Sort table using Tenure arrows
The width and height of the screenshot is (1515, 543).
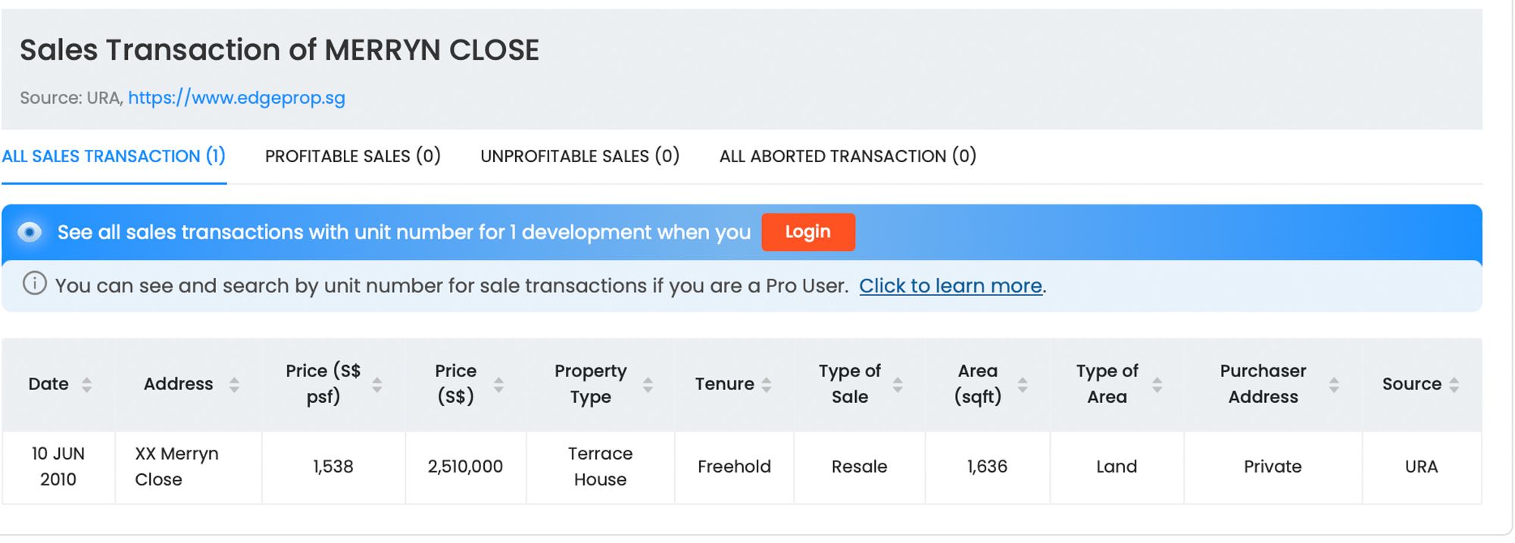767,385
